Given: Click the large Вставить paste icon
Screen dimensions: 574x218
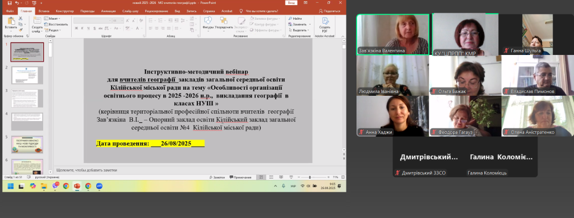Looking at the screenshot, I should pos(11,21).
